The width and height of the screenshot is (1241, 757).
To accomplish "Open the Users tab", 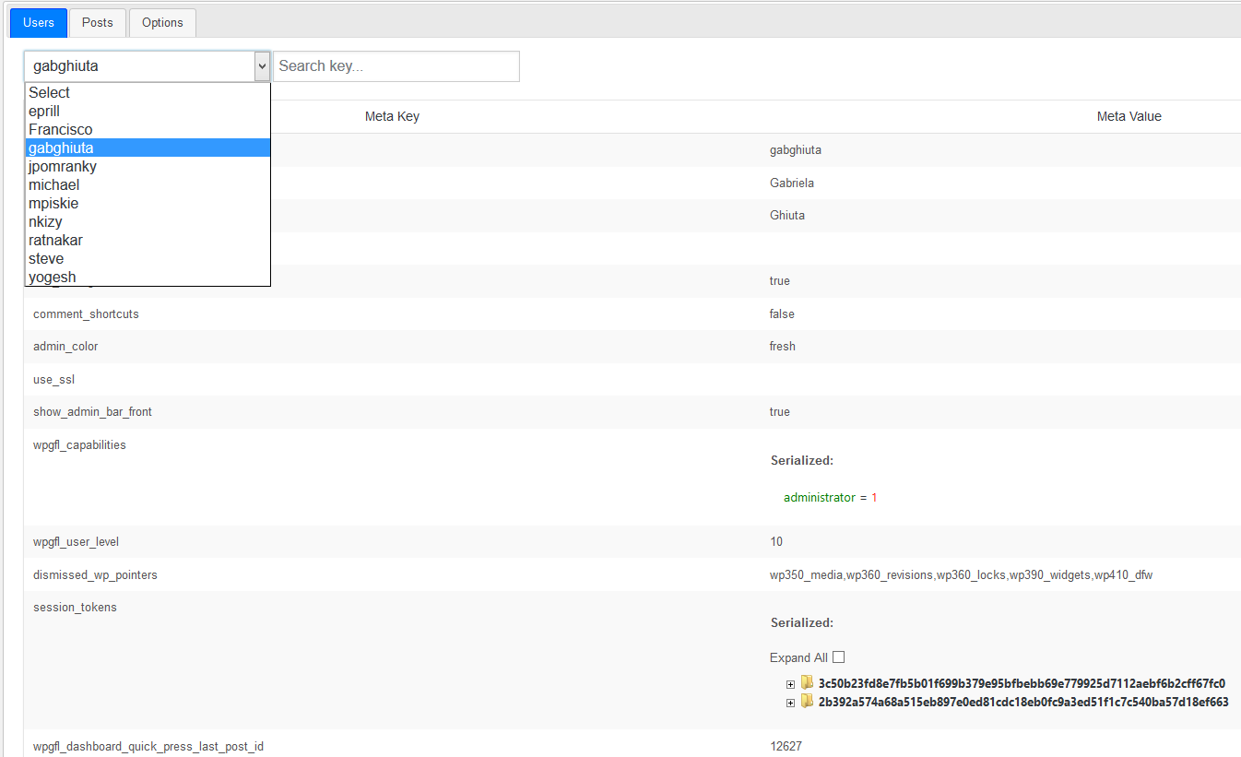I will click(39, 22).
